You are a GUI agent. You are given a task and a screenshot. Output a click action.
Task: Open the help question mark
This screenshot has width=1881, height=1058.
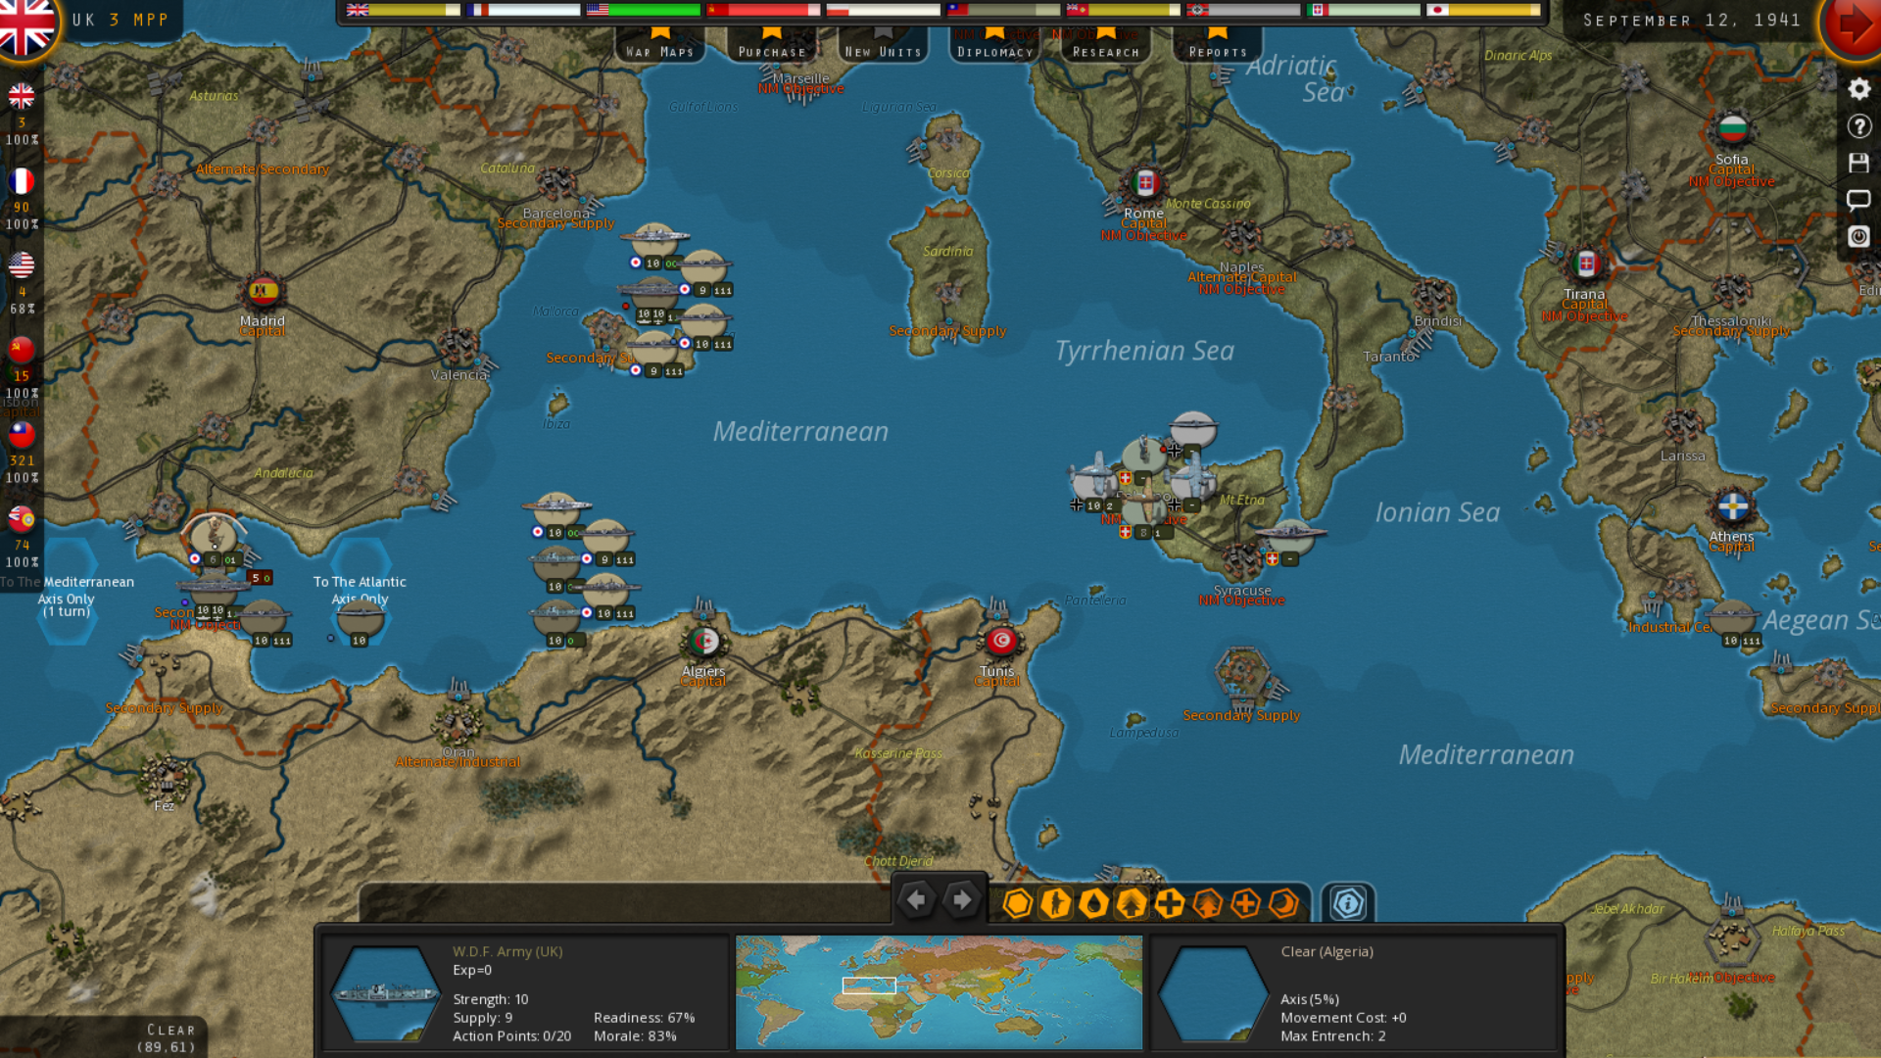[x=1858, y=126]
